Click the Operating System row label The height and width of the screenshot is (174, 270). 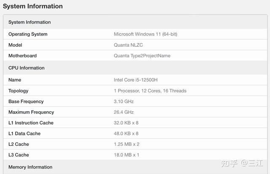click(28, 34)
